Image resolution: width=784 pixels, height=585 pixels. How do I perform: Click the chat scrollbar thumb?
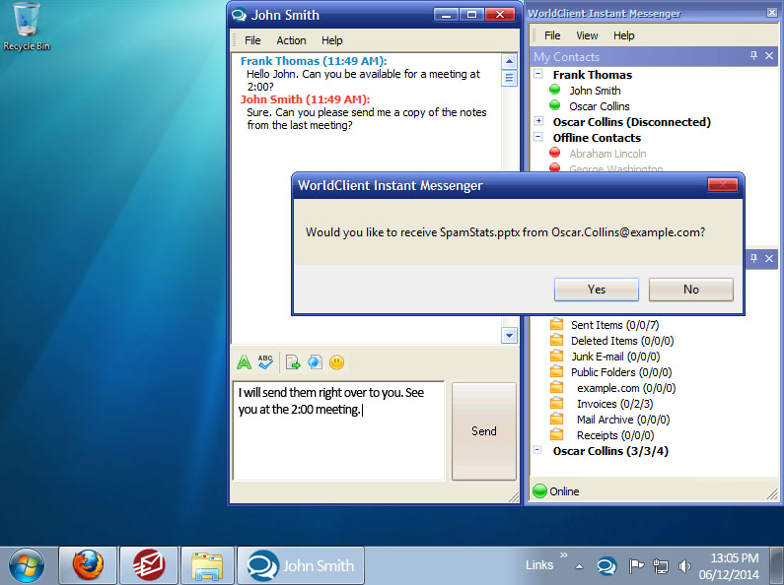[x=509, y=78]
